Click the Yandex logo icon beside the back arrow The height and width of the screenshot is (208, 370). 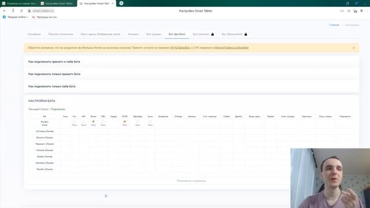point(13,11)
